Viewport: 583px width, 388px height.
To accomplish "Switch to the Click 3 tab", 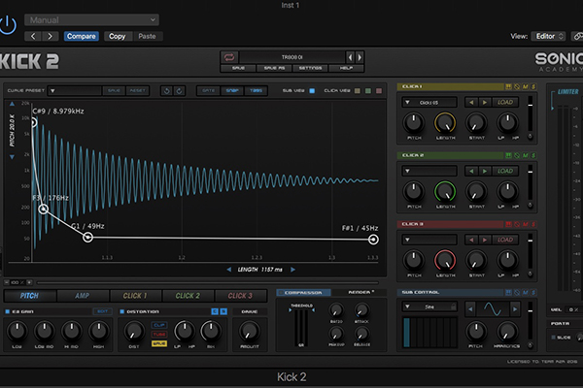I will 241,296.
